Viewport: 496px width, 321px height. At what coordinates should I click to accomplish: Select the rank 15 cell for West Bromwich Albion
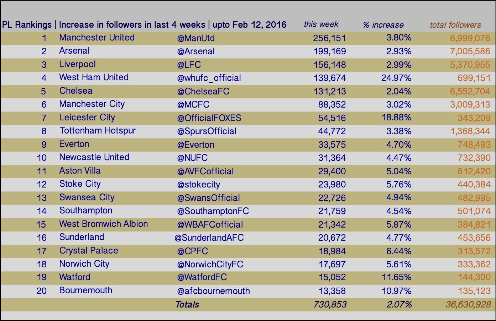[41, 224]
